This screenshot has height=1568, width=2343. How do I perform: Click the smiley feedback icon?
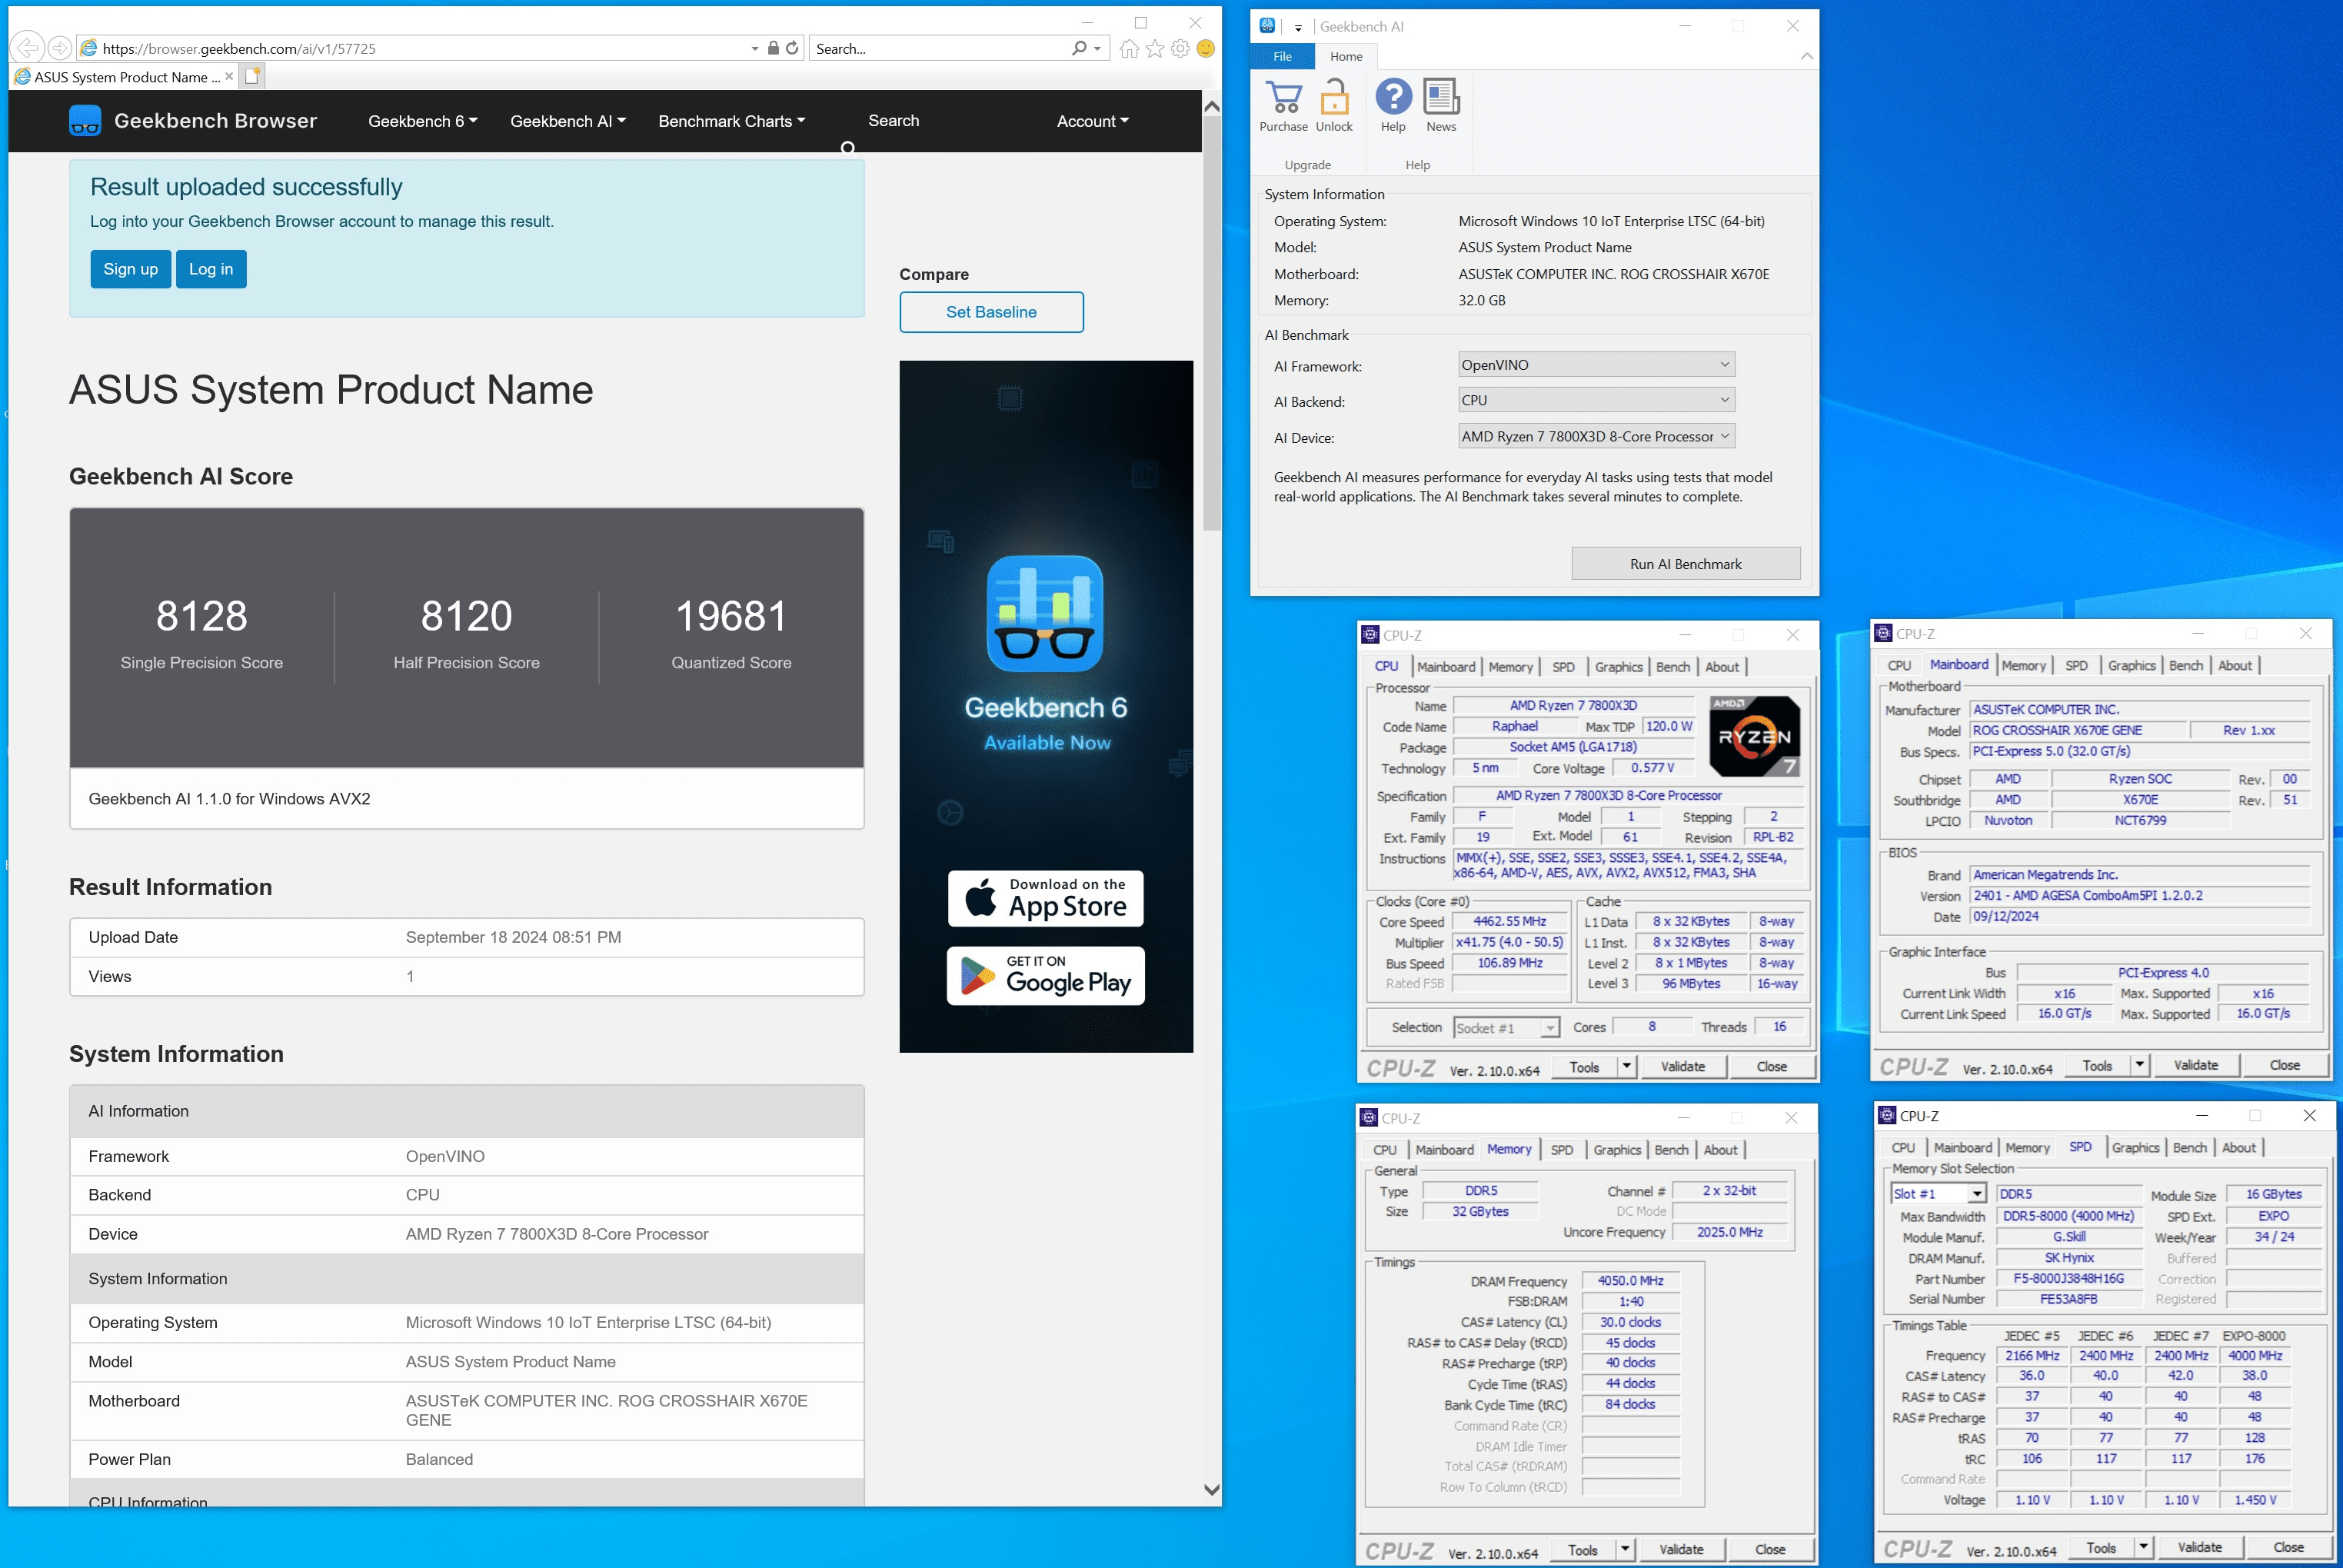coord(1206,48)
